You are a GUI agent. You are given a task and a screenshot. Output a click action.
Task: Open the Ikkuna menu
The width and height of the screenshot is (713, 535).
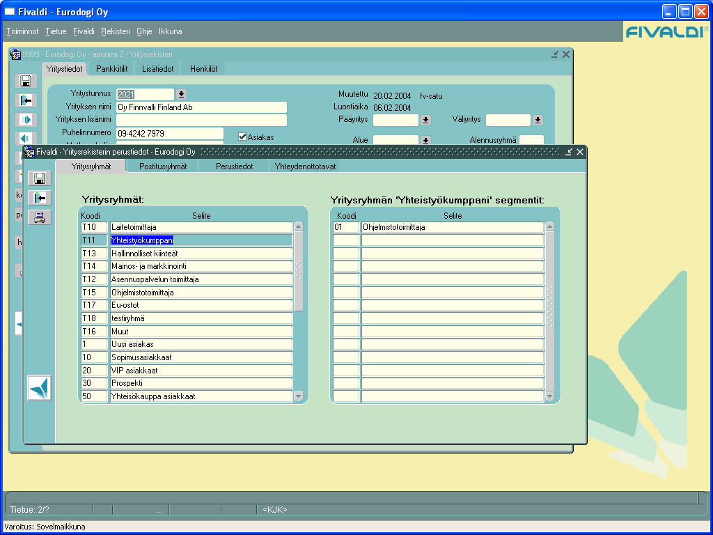(171, 31)
